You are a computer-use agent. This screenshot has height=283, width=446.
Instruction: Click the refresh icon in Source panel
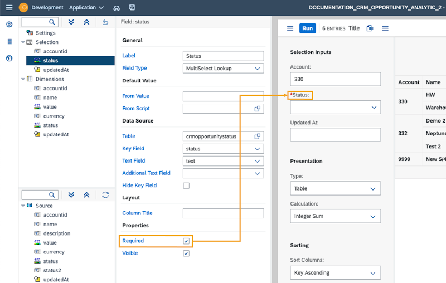[x=105, y=195]
